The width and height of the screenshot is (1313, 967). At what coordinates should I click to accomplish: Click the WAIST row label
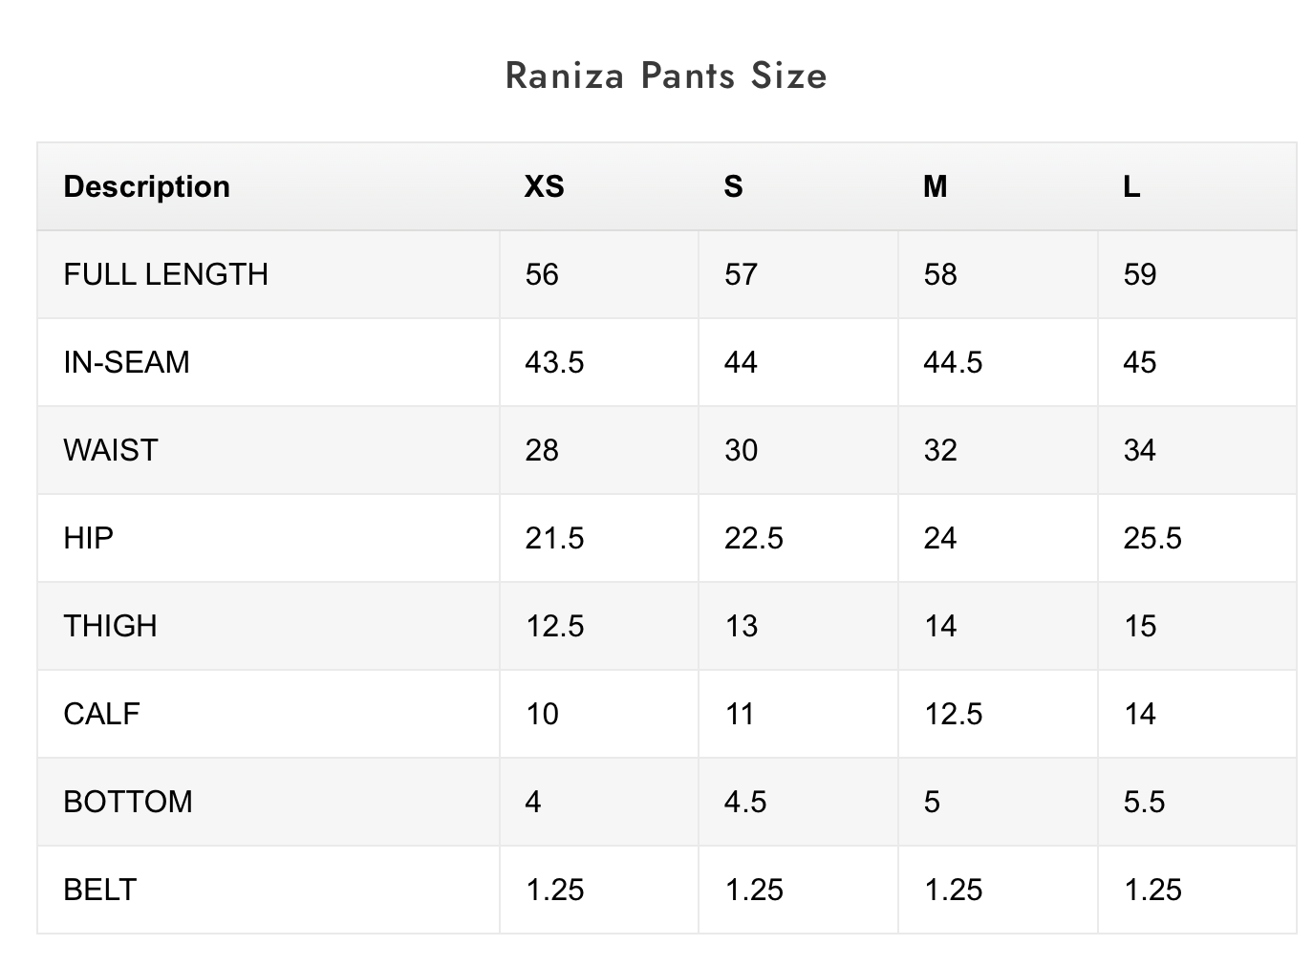click(110, 450)
